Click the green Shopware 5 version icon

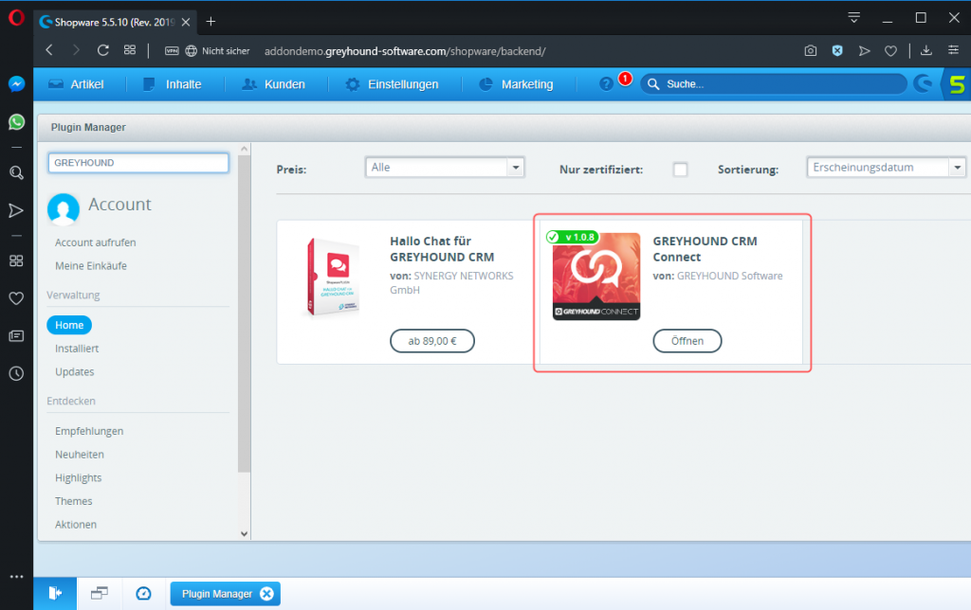coord(957,84)
